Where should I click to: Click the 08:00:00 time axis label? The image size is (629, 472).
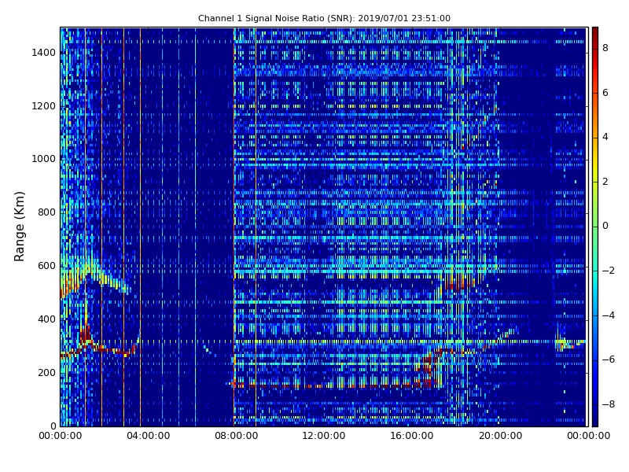(237, 436)
